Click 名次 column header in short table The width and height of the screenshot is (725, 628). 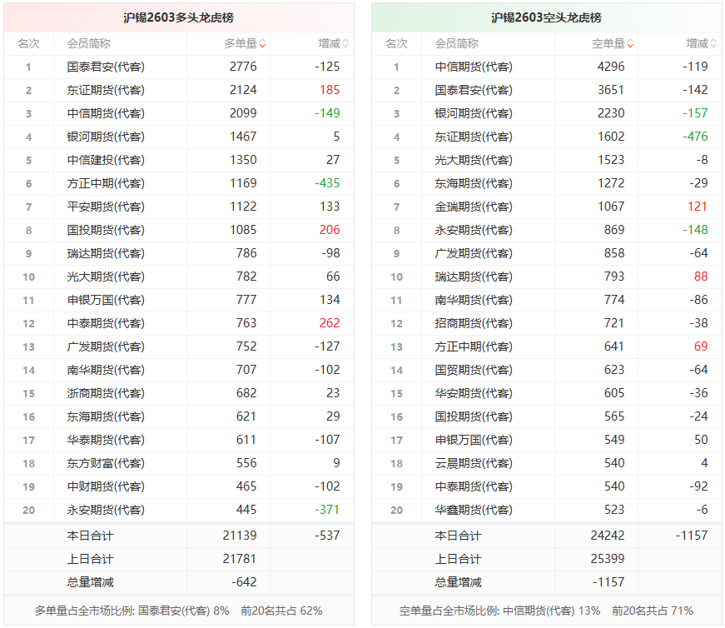(396, 43)
